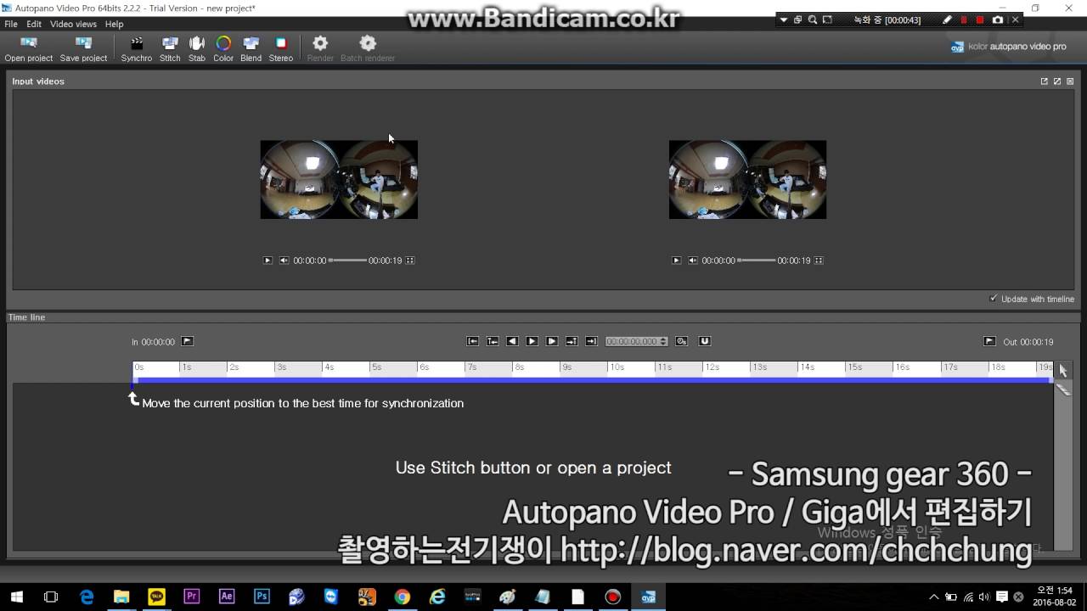Play the right input video
Viewport: 1087px width, 611px height.
[x=676, y=261]
